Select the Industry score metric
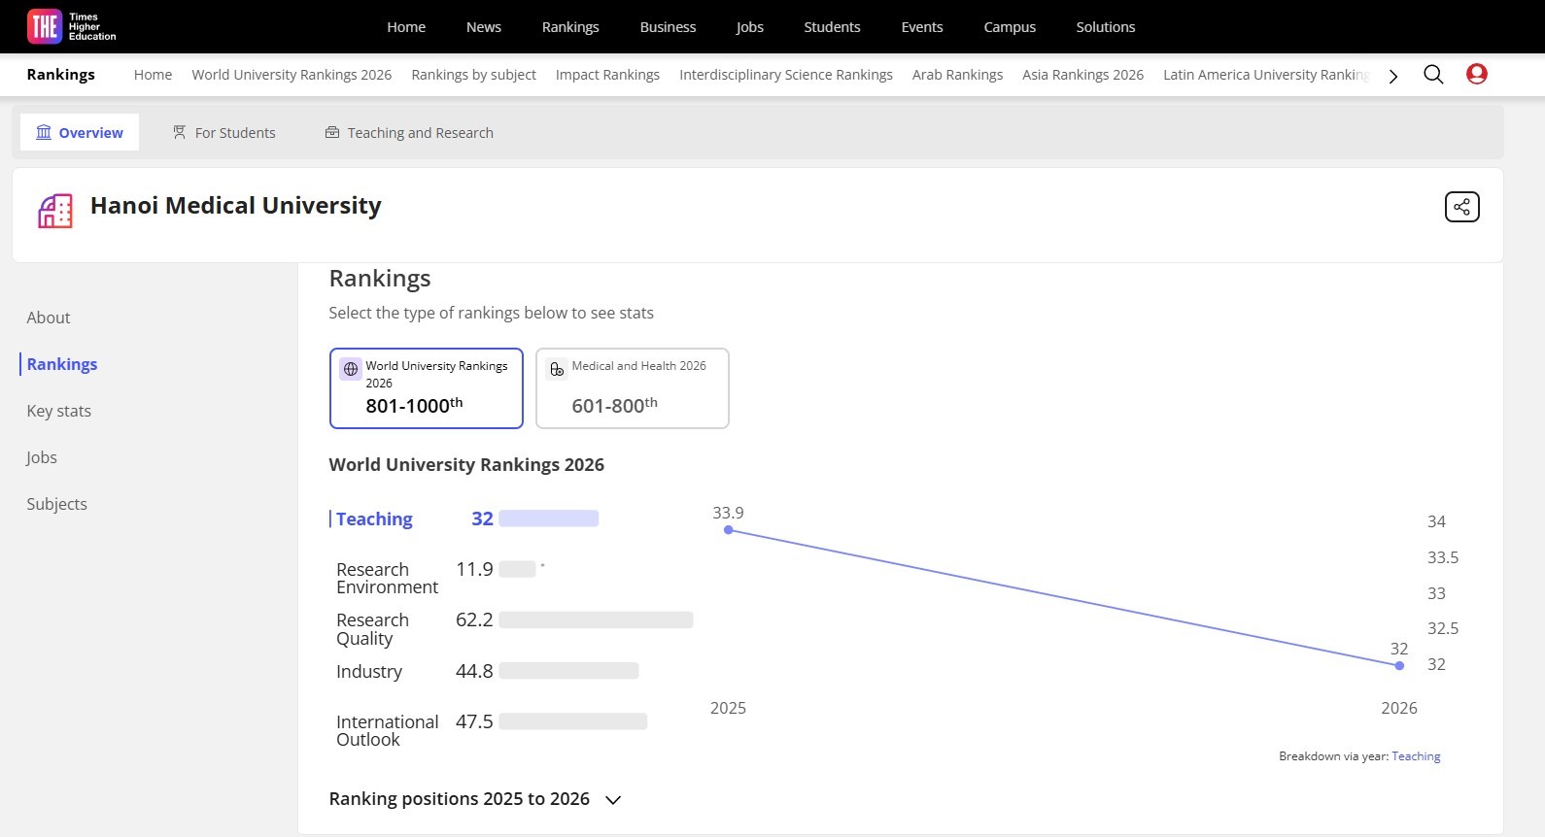Viewport: 1545px width, 837px height. pyautogui.click(x=369, y=671)
